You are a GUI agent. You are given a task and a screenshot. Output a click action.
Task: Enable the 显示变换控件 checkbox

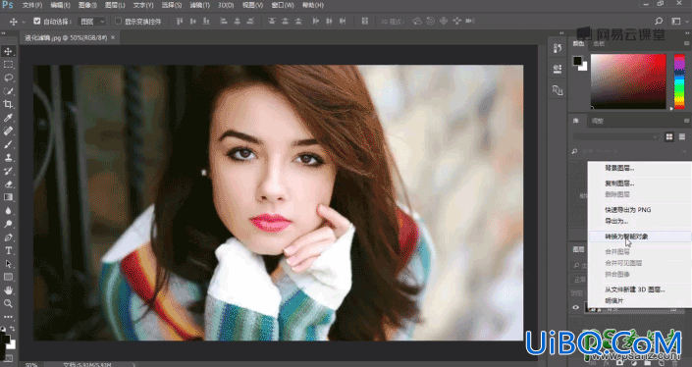(118, 21)
